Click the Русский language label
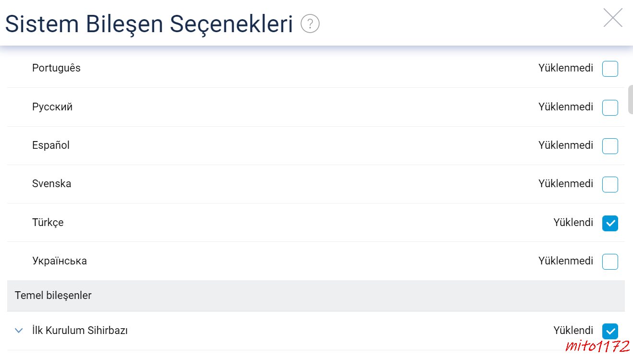Image resolution: width=633 pixels, height=358 pixels. point(52,107)
